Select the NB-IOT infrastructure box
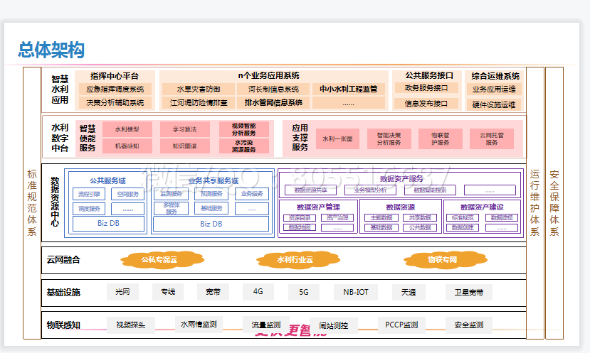The height and width of the screenshot is (353, 590). pos(356,292)
